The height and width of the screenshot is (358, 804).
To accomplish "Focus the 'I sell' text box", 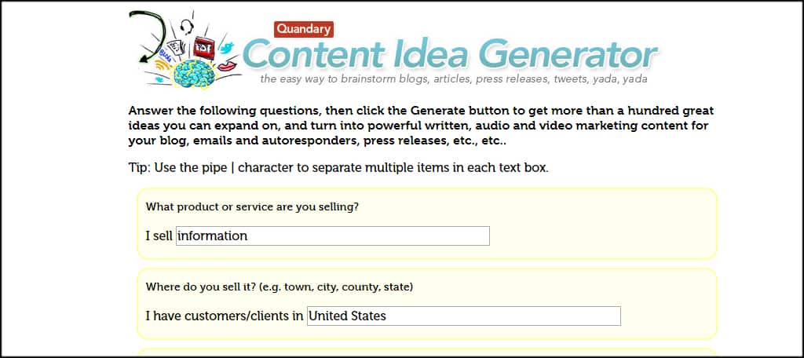I will point(333,236).
